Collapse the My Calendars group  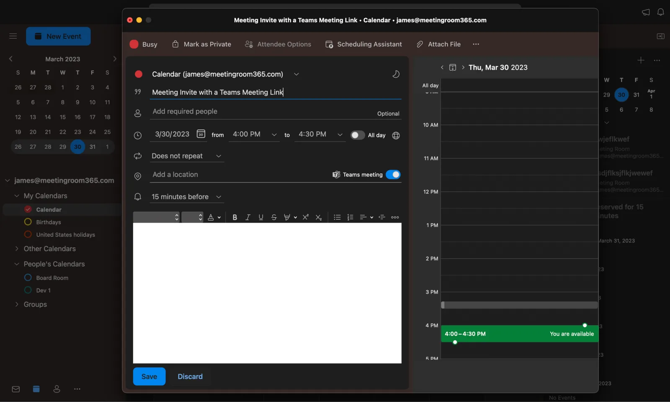(17, 196)
